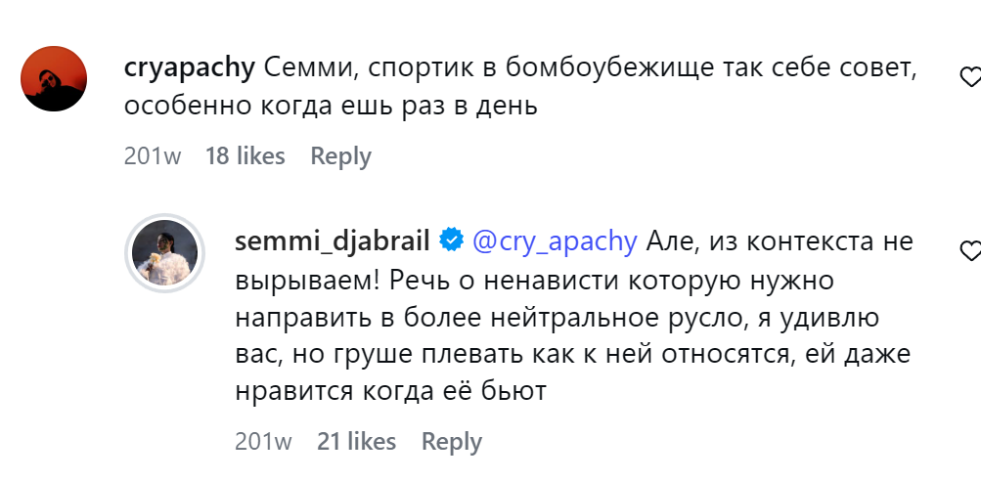View the 18 likes list
The height and width of the screenshot is (481, 981).
point(245,155)
